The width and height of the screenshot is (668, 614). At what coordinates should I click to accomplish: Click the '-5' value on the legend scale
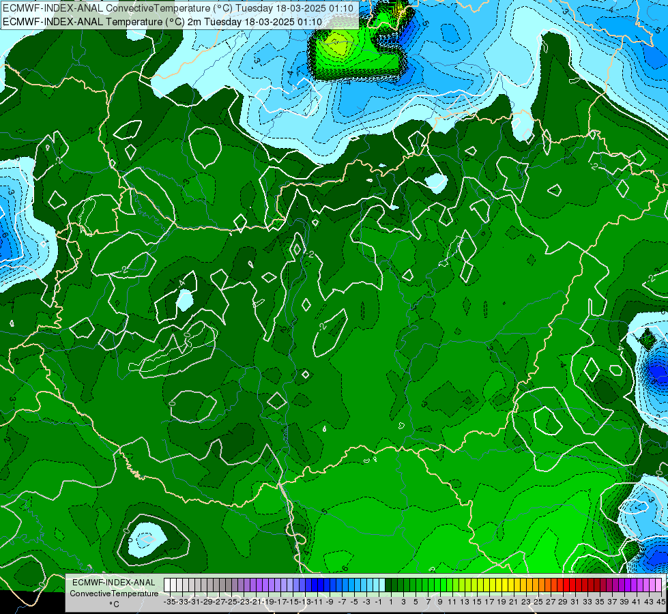(x=354, y=602)
